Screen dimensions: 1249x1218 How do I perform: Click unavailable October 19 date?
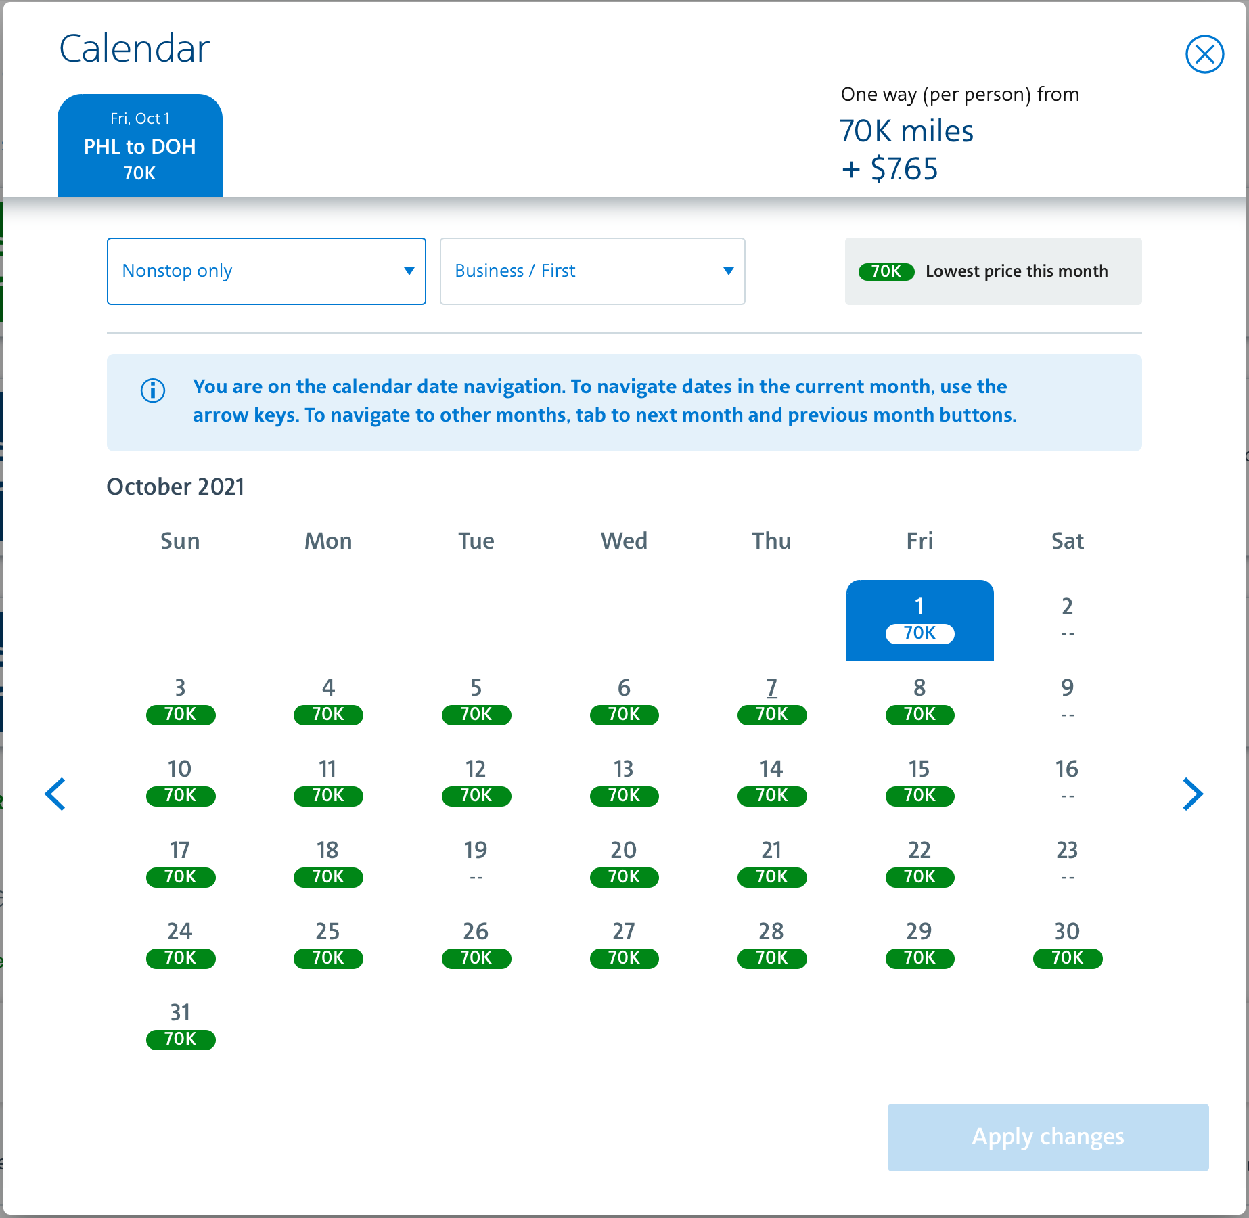476,864
